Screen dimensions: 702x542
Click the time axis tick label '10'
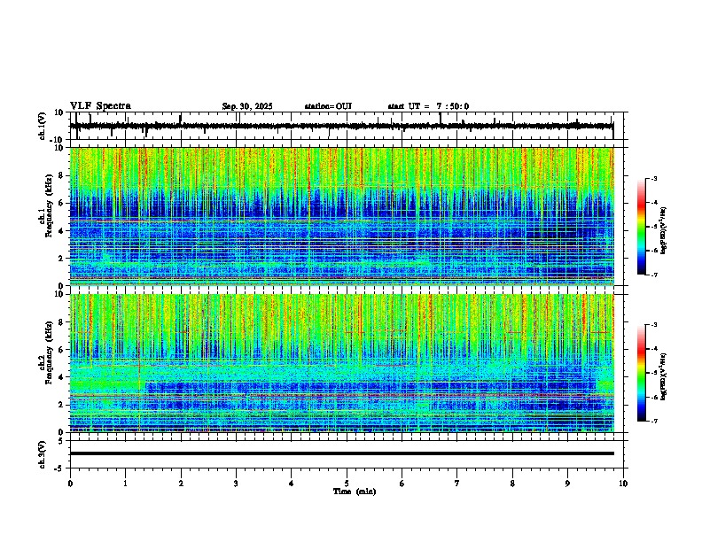(x=623, y=484)
